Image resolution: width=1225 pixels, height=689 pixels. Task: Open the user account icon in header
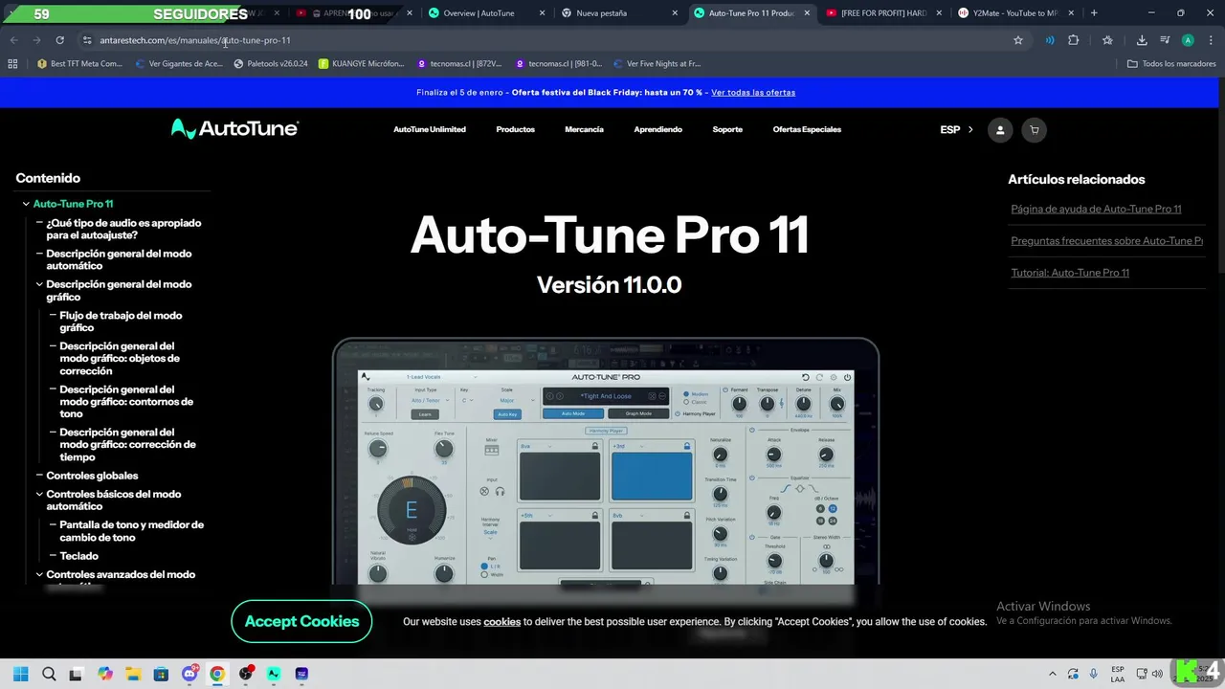click(x=1000, y=130)
